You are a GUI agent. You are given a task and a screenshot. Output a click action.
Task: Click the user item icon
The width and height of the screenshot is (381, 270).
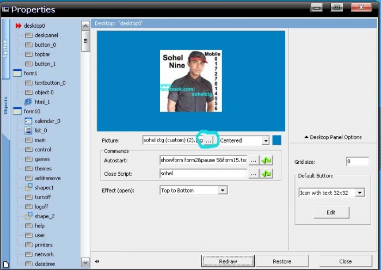pyautogui.click(x=29, y=235)
